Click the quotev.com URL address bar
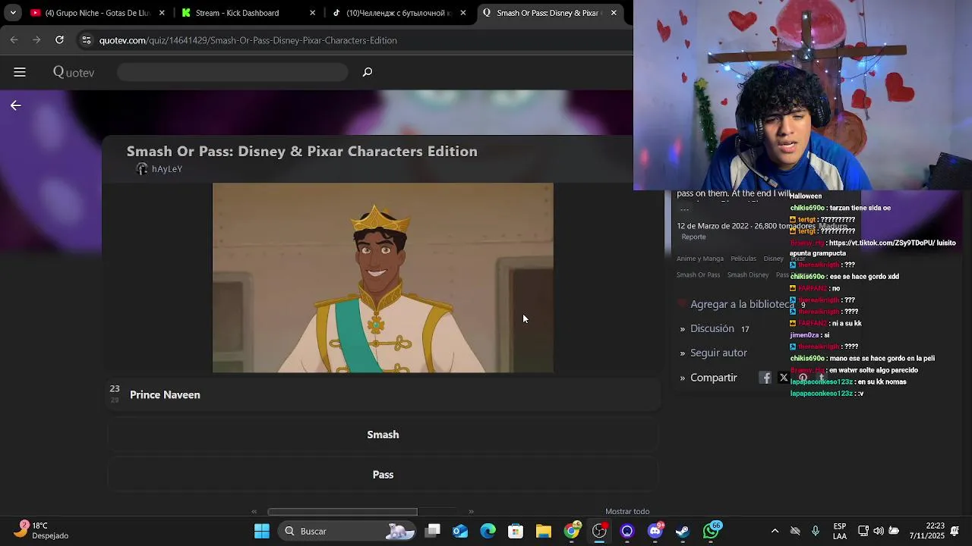Screen dimensions: 972x546 pos(248,40)
